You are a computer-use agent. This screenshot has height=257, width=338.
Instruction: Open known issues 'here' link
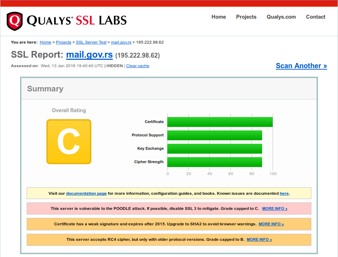284,194
